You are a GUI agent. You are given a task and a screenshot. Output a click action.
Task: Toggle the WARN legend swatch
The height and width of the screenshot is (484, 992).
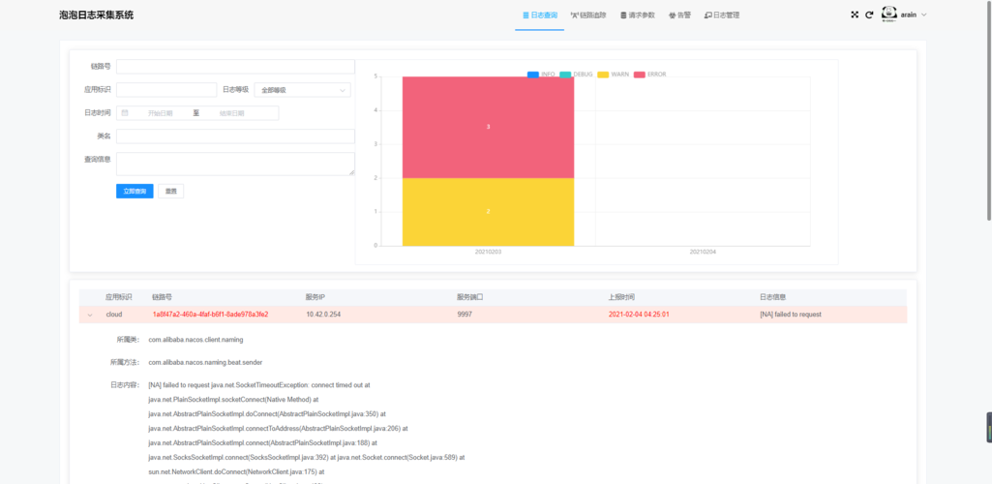pos(603,75)
